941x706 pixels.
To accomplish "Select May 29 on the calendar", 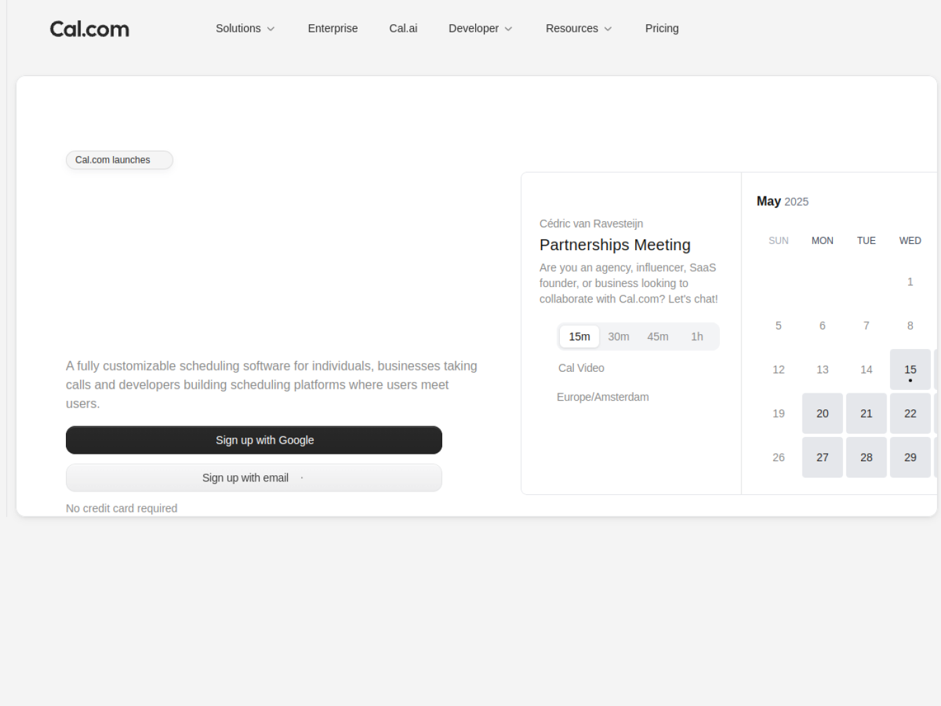I will point(910,457).
